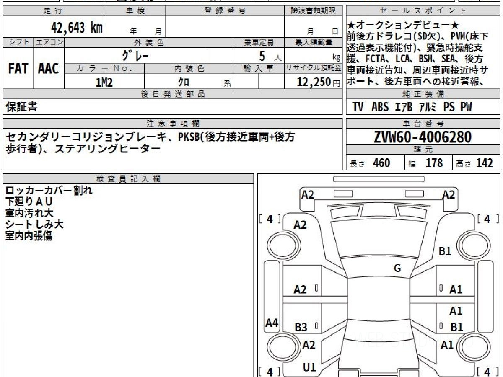Viewport: 503px width, 377px height.
Task: Click the B1 mark near right fender
Action: click(445, 251)
